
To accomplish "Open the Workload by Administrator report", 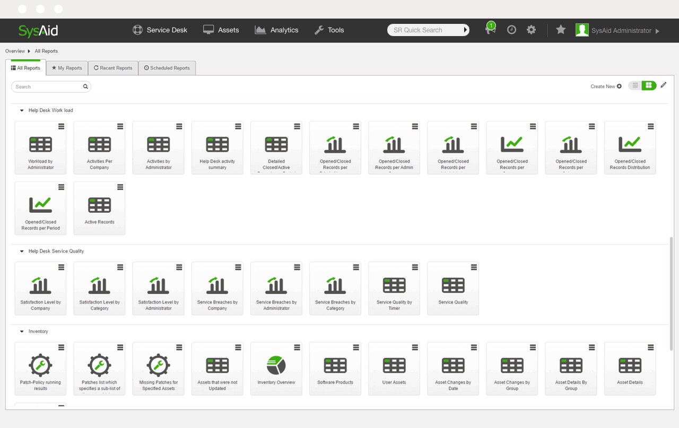I will tap(40, 147).
